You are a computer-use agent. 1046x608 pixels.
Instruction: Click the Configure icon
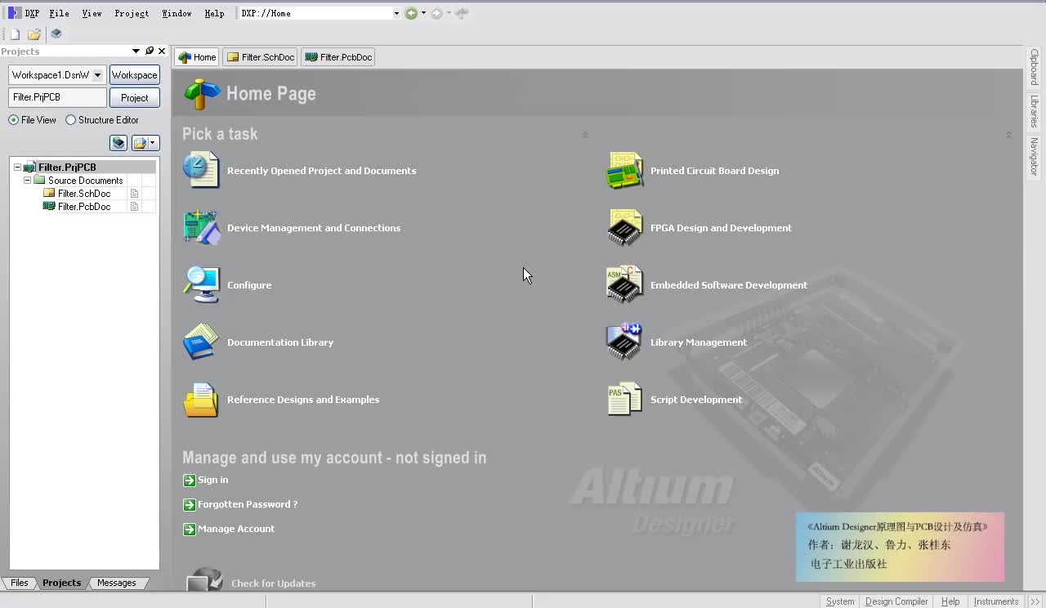(x=201, y=284)
